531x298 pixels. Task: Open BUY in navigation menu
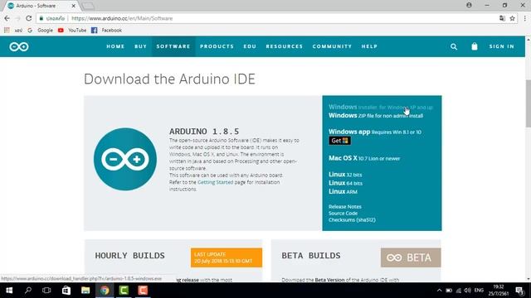140,46
